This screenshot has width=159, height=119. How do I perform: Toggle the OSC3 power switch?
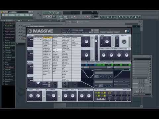(28, 62)
